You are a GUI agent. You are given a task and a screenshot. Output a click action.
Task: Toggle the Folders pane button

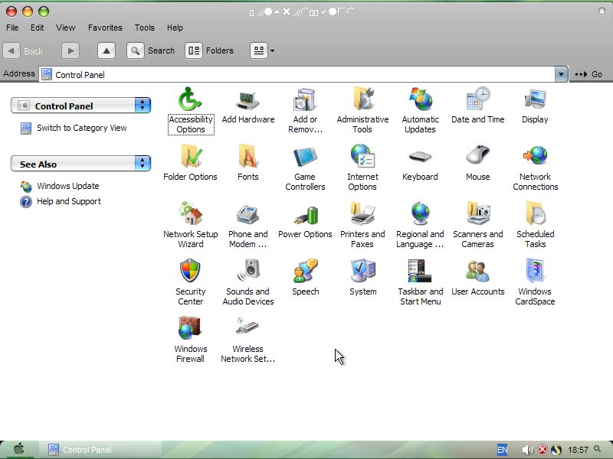coord(209,50)
